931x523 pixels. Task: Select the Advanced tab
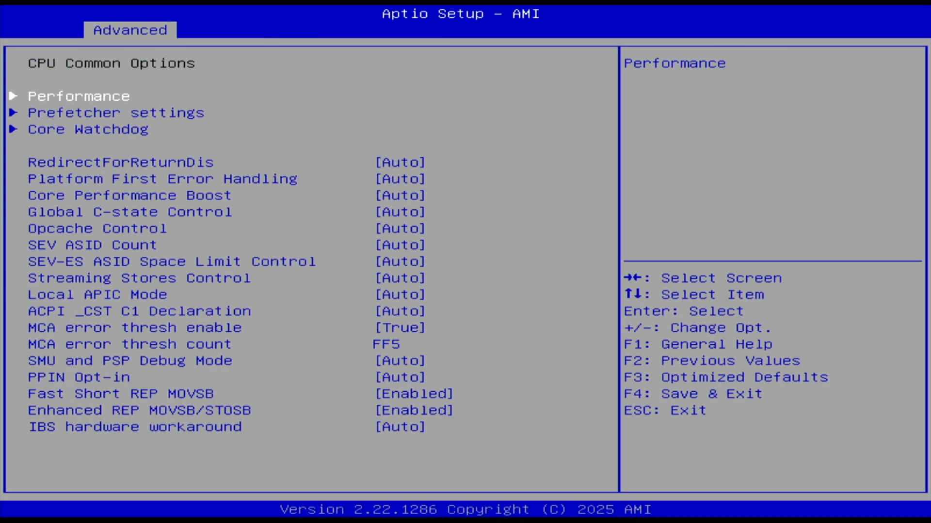click(130, 30)
